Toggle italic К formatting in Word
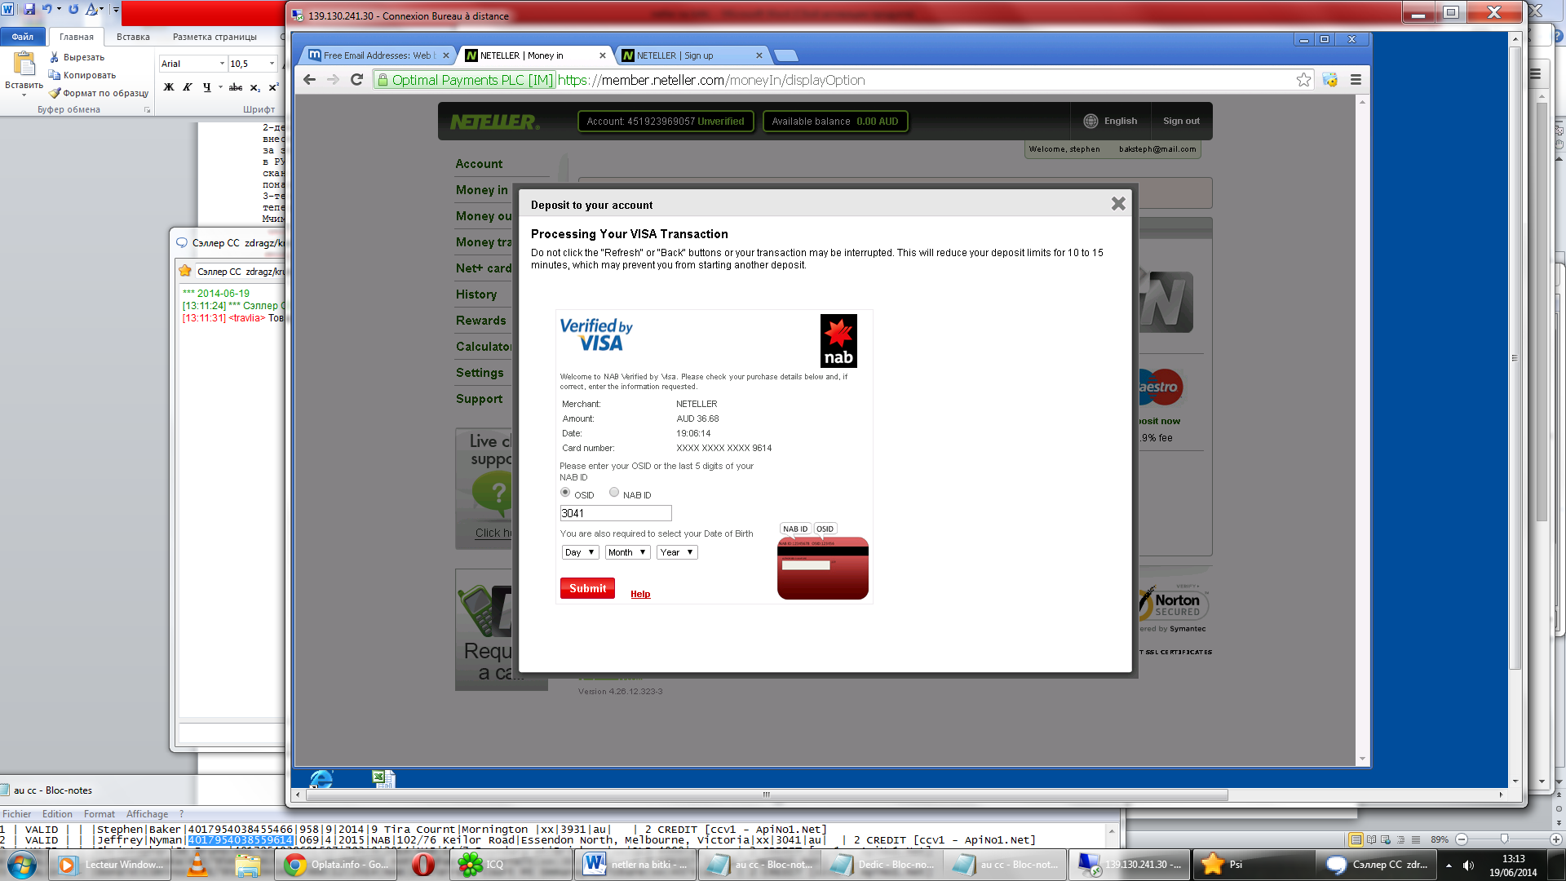The image size is (1566, 881). (x=187, y=87)
